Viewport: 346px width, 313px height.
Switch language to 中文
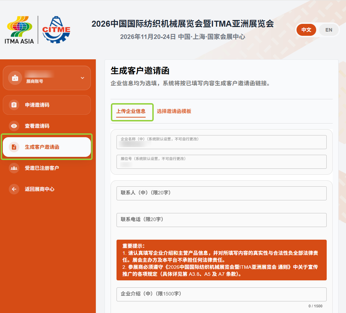[306, 30]
